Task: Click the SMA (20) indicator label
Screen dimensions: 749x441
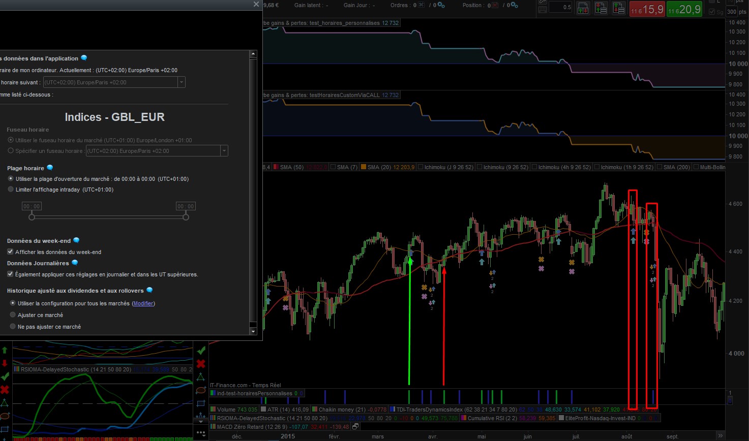Action: [380, 167]
